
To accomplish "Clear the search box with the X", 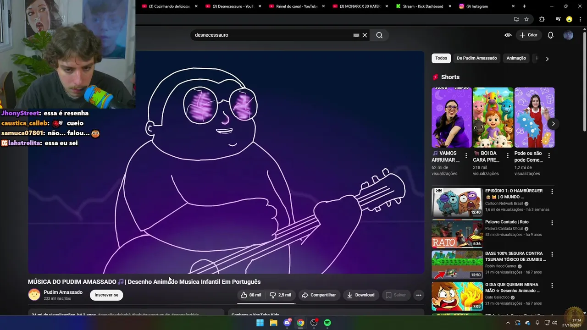I will (x=365, y=35).
